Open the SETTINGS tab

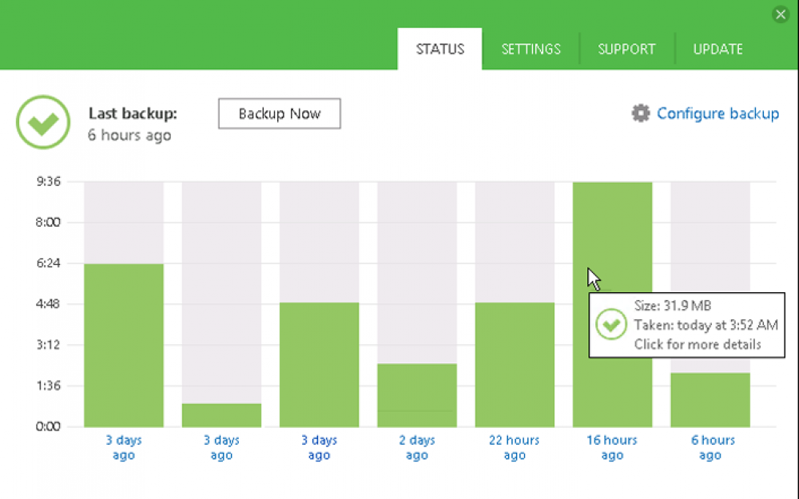pyautogui.click(x=531, y=49)
